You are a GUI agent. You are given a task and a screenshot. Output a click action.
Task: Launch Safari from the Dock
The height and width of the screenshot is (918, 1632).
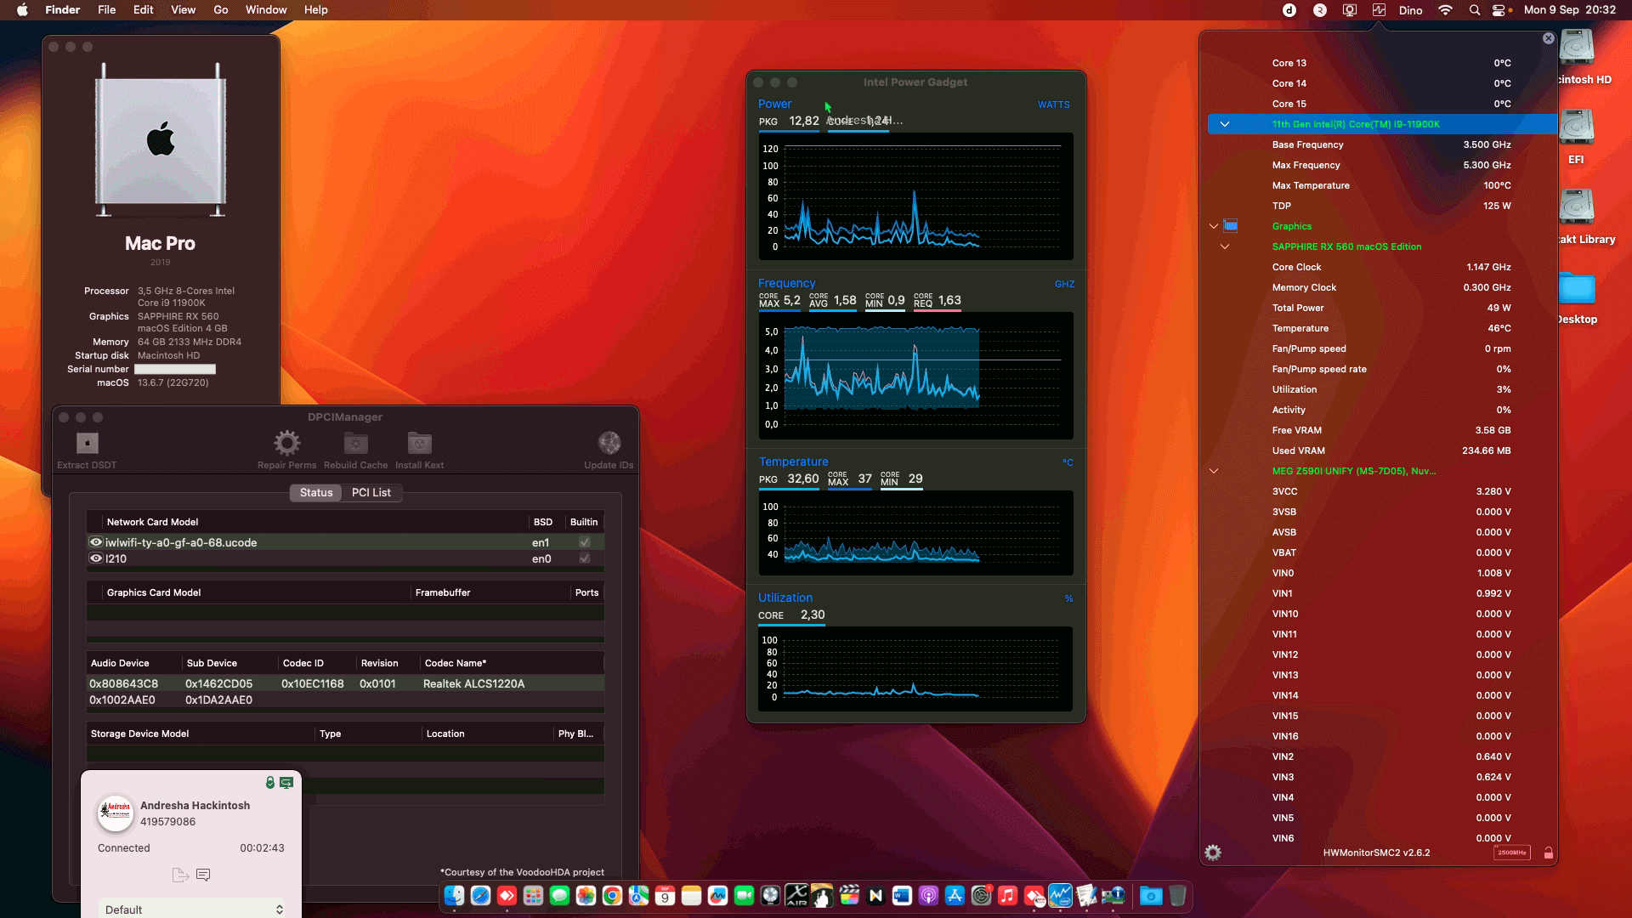[x=480, y=895]
